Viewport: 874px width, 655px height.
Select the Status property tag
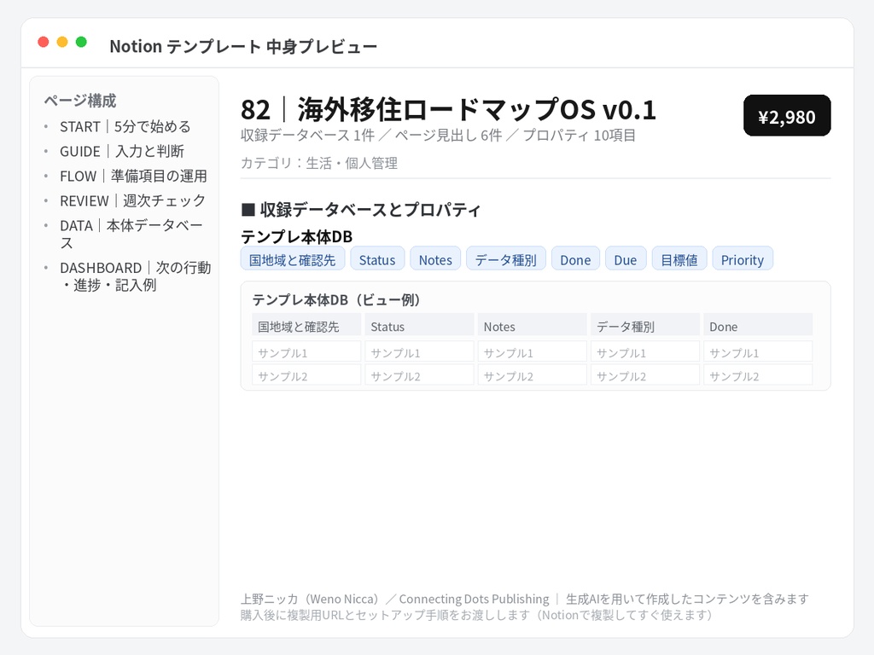coord(377,259)
